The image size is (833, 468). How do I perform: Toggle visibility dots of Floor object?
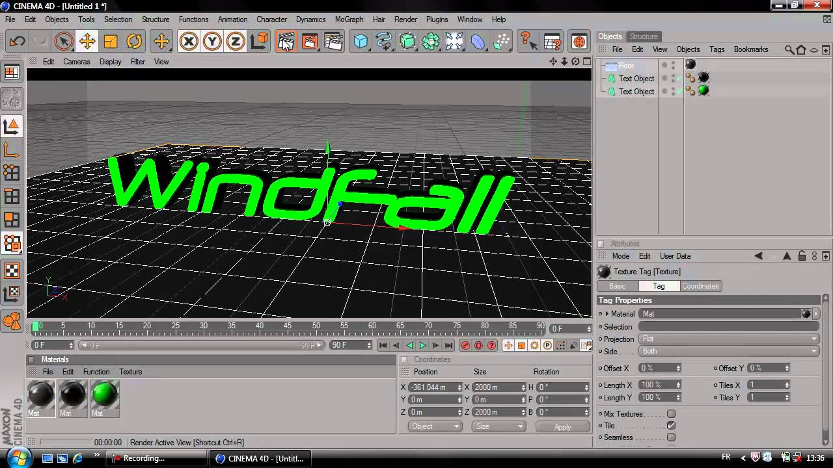tap(674, 66)
